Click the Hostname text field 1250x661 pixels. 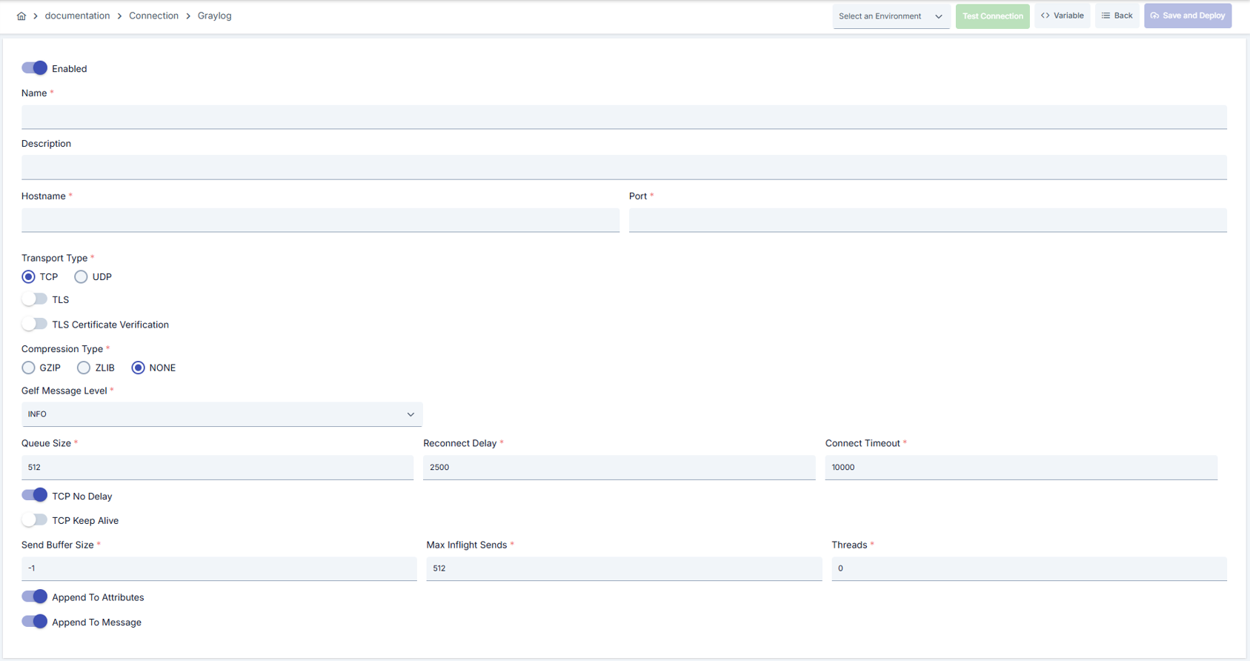click(320, 220)
